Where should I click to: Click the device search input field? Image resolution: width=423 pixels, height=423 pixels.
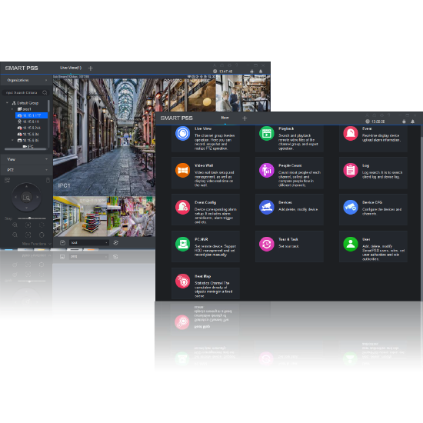coord(25,93)
